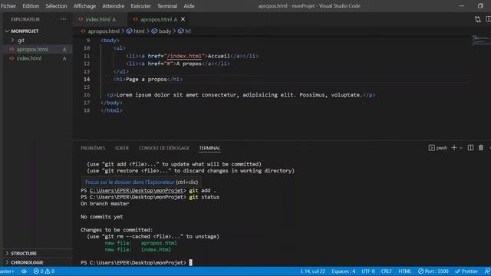This screenshot has height=276, width=491.
Task: Switch to the CONSOLE DE DÉBOGAGE tab
Action: pyautogui.click(x=163, y=148)
